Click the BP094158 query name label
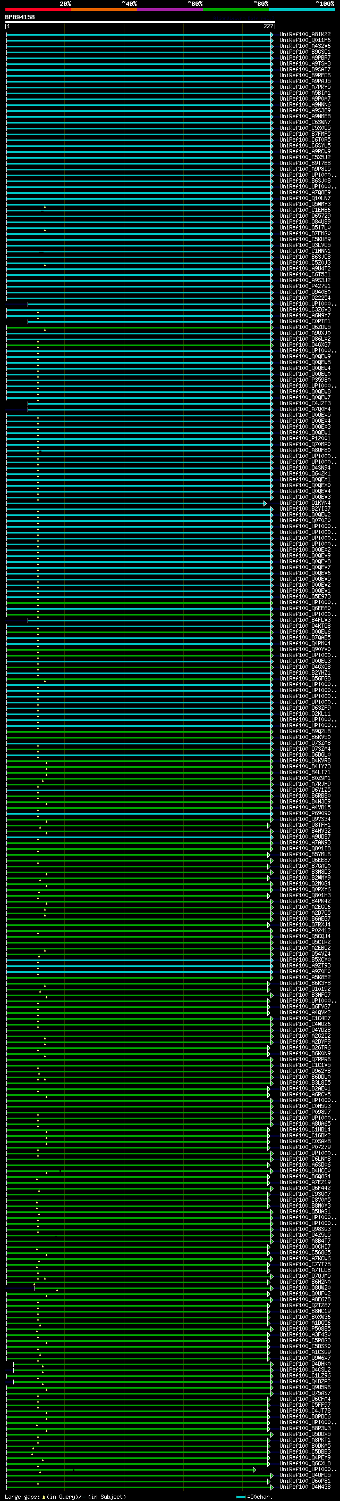Screen dimensions: 340x1501 coord(20,17)
